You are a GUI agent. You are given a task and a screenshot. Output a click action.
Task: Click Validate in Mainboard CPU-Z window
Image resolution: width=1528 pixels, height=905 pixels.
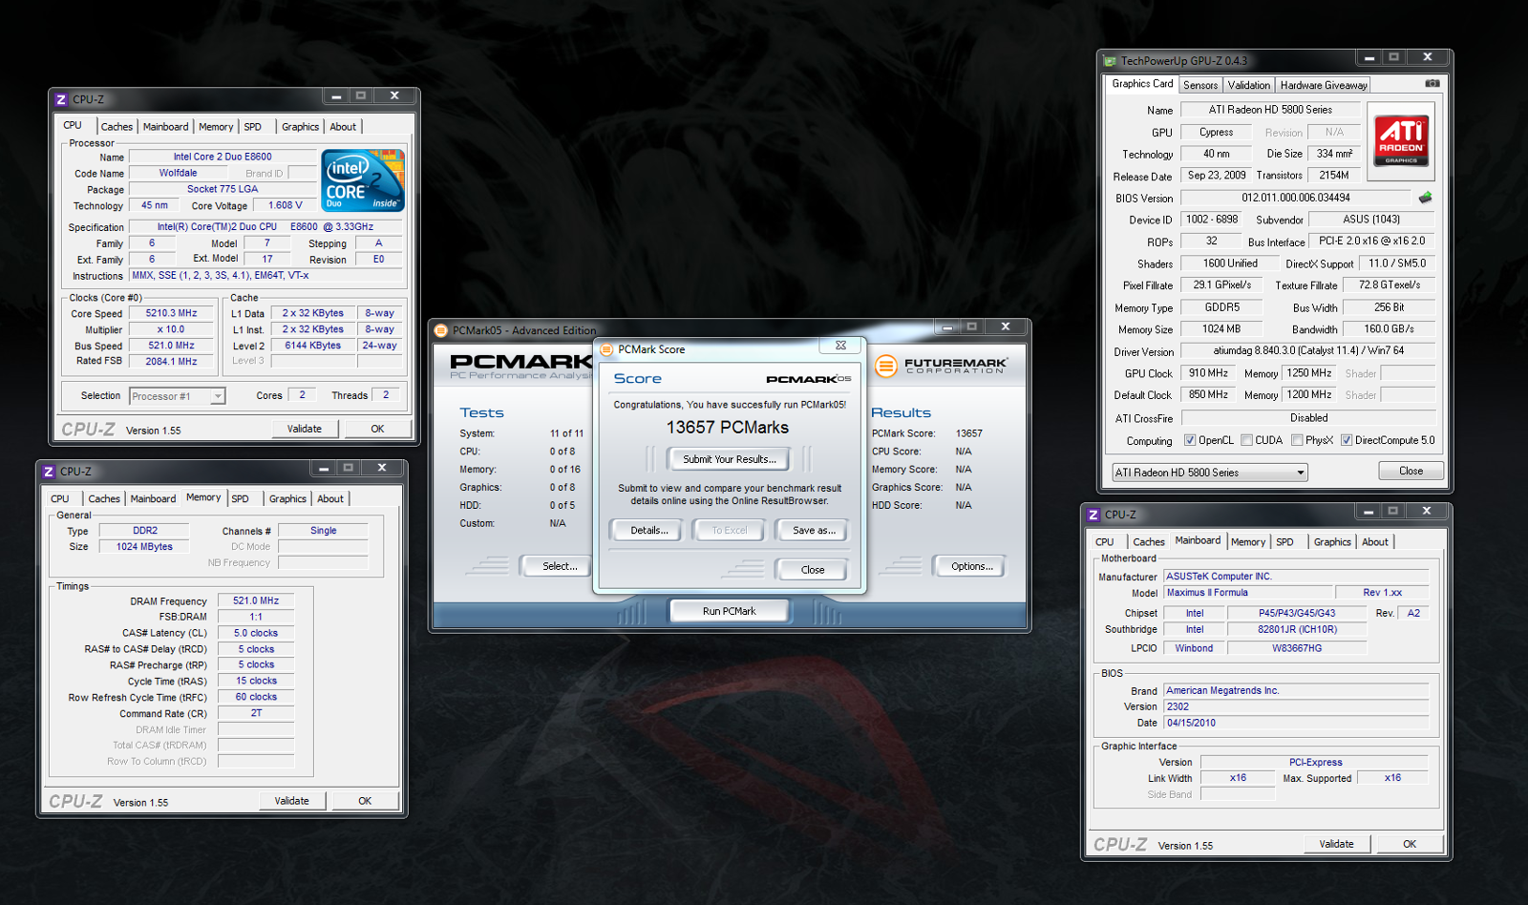1336,844
